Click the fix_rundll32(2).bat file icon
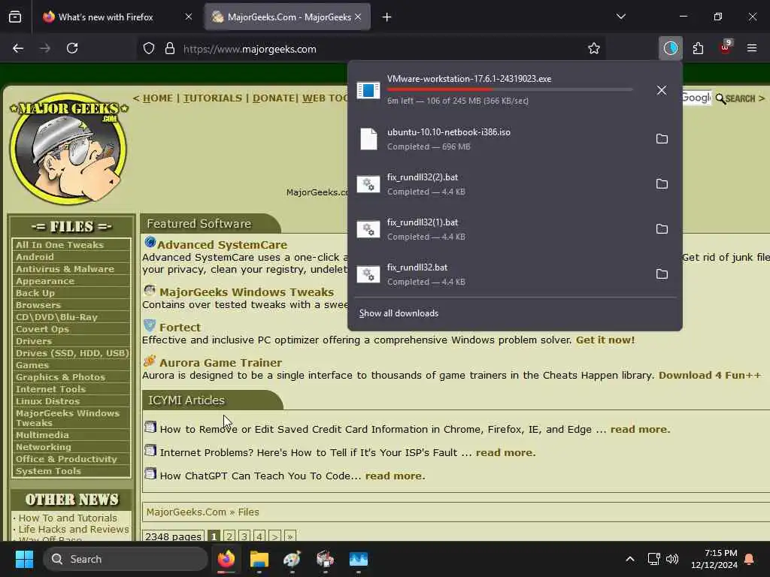The image size is (770, 577). pos(368,184)
